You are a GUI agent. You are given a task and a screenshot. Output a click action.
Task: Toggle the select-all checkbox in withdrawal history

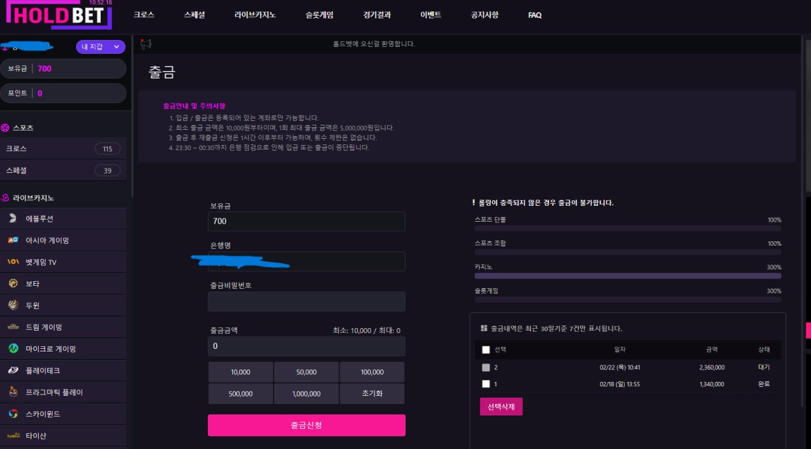pos(486,350)
